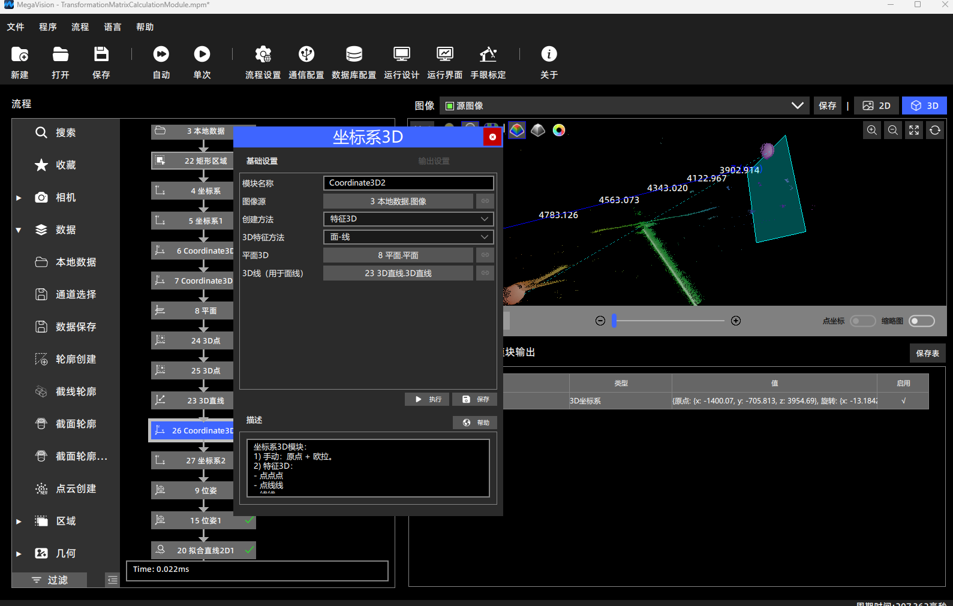Click the refresh view icon in viewer

(x=935, y=130)
